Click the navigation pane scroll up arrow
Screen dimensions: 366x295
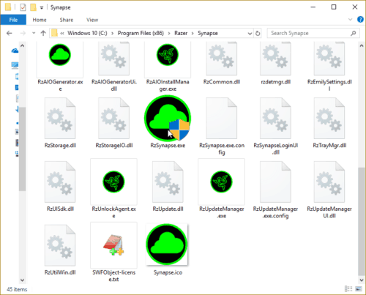pyautogui.click(x=22, y=45)
